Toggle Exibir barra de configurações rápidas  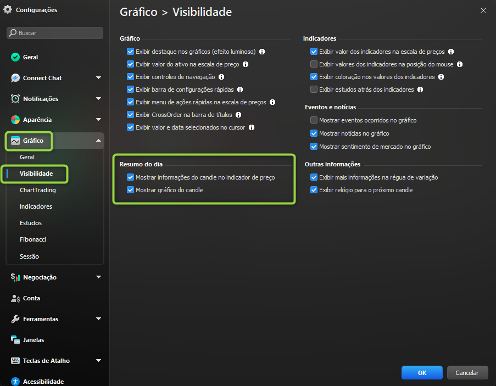130,89
